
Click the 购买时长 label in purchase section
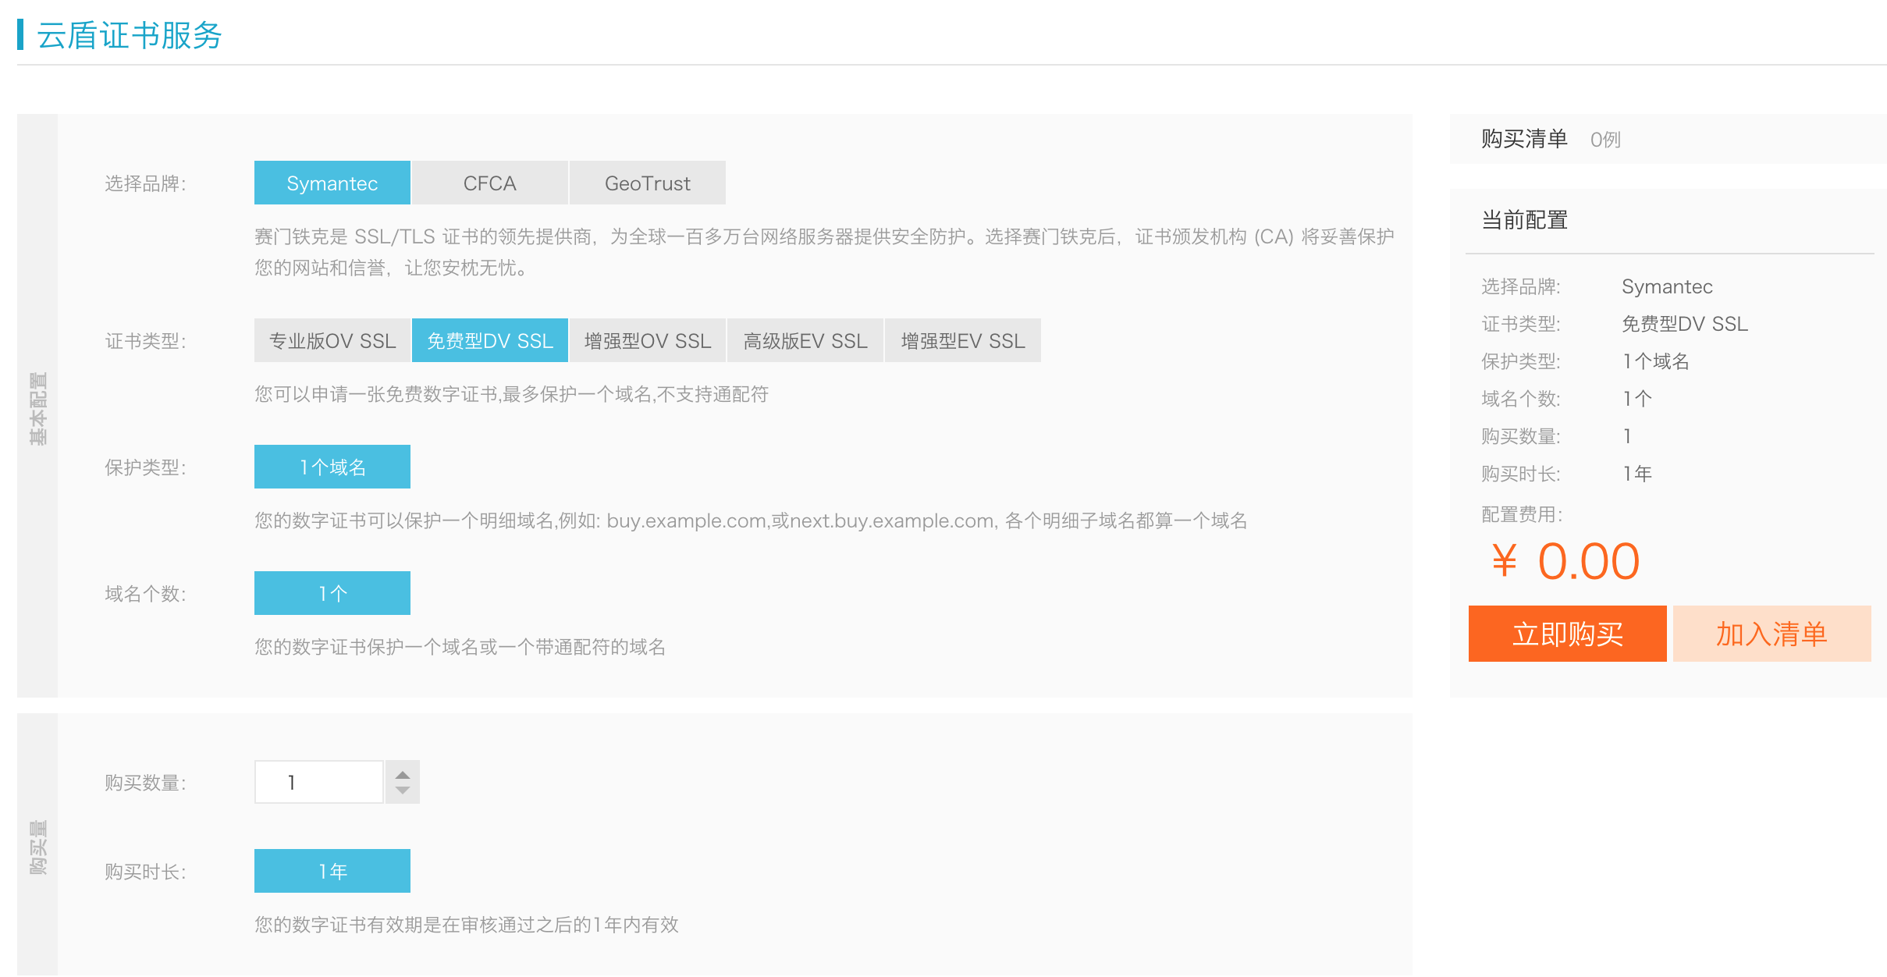145,872
